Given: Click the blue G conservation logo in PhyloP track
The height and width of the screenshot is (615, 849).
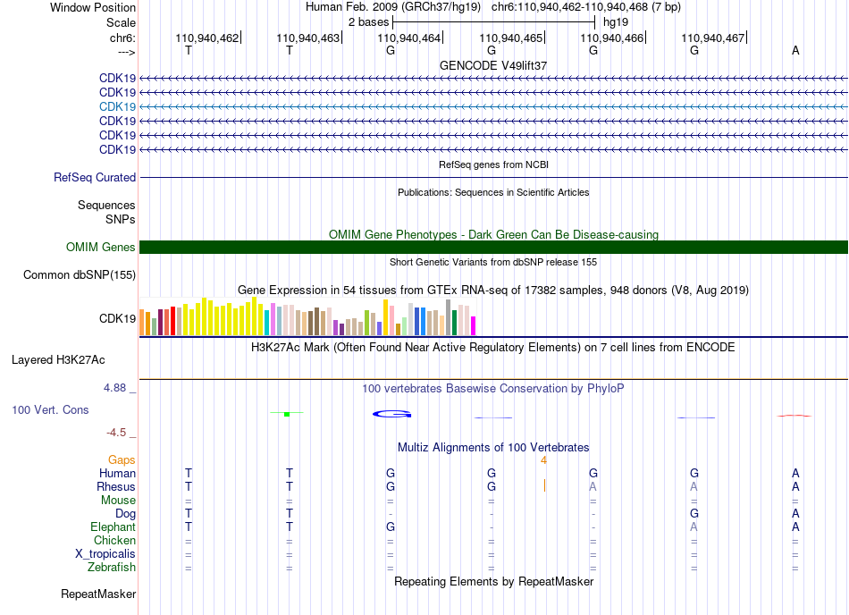Looking at the screenshot, I should pos(392,414).
